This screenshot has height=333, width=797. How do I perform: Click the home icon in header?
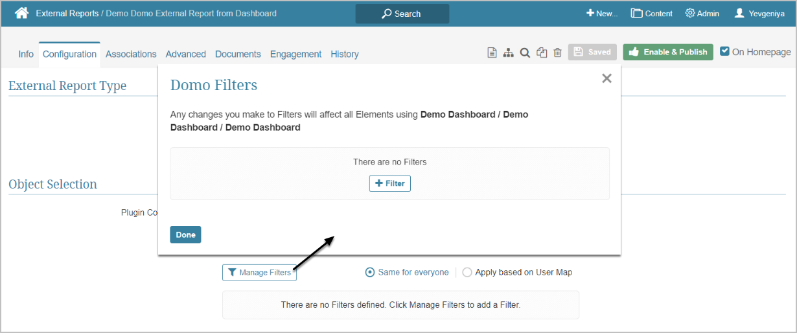21,13
